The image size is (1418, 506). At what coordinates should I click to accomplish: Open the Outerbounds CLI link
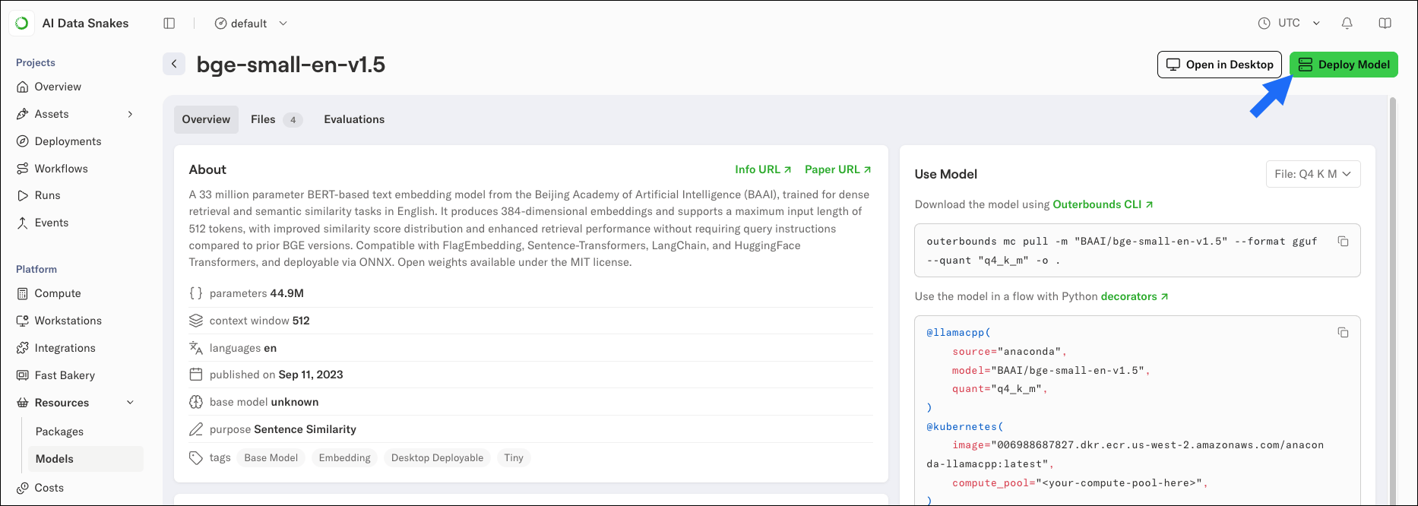coord(1103,204)
